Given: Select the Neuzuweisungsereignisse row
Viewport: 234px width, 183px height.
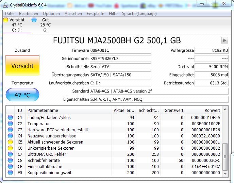Looking at the screenshot, I should 114,136.
